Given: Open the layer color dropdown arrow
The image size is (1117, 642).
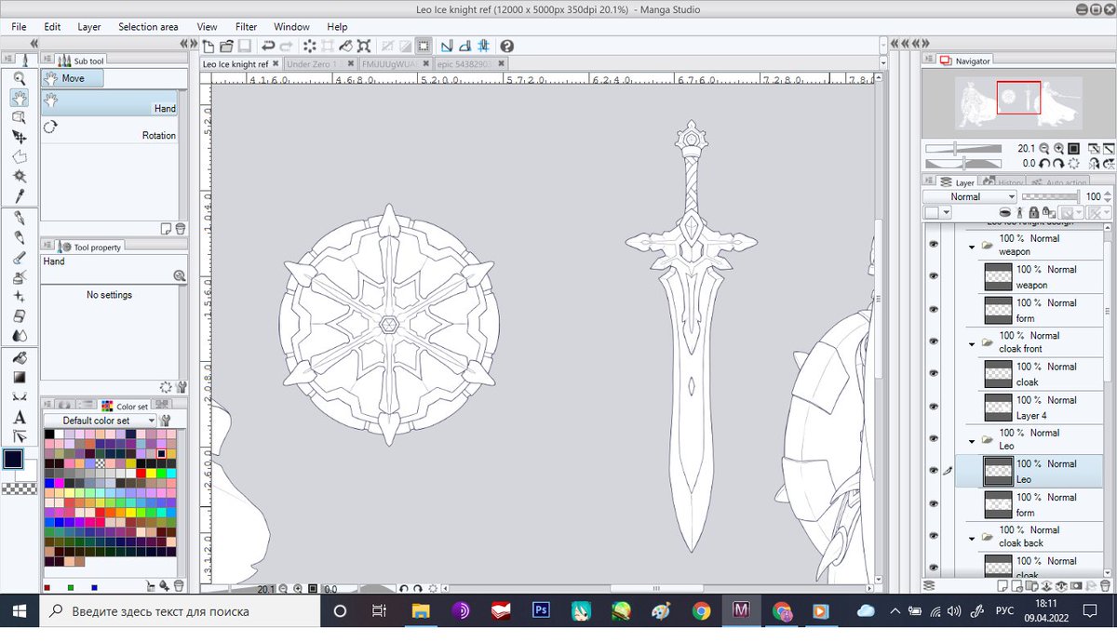Looking at the screenshot, I should [x=947, y=213].
